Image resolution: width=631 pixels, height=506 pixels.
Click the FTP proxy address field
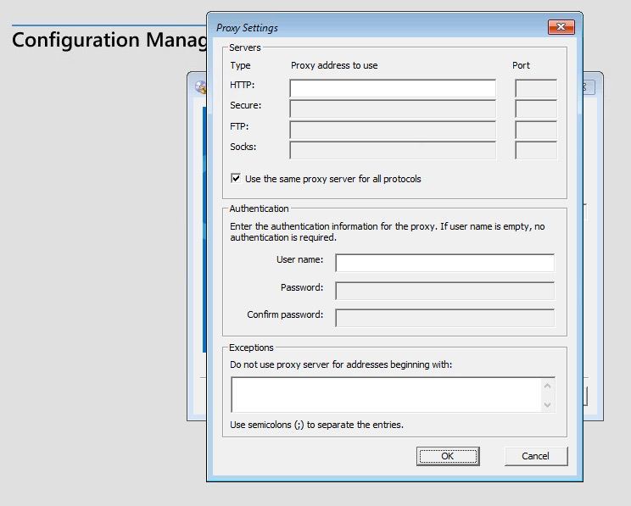pyautogui.click(x=393, y=130)
